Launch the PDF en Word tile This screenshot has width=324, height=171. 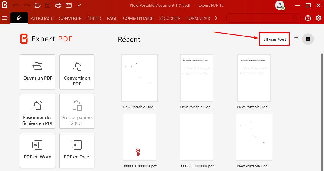pyautogui.click(x=38, y=151)
